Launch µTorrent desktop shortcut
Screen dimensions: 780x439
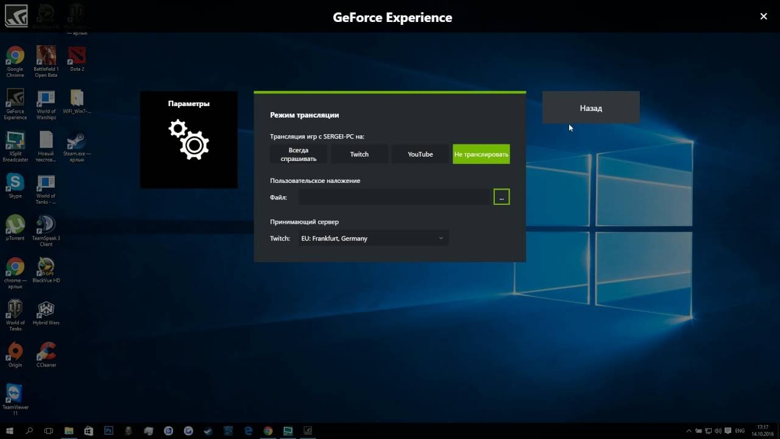15,228
